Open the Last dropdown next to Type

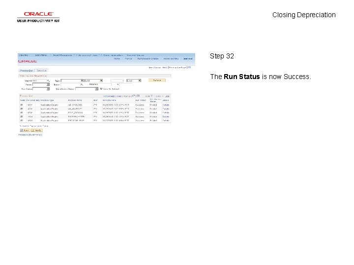pos(93,80)
